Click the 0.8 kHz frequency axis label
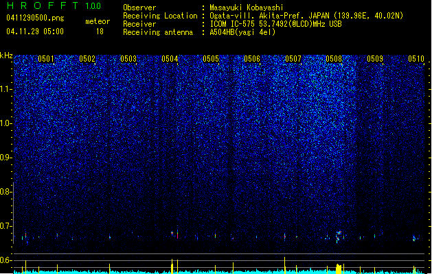Screen dimensions: 432x274 5,192
